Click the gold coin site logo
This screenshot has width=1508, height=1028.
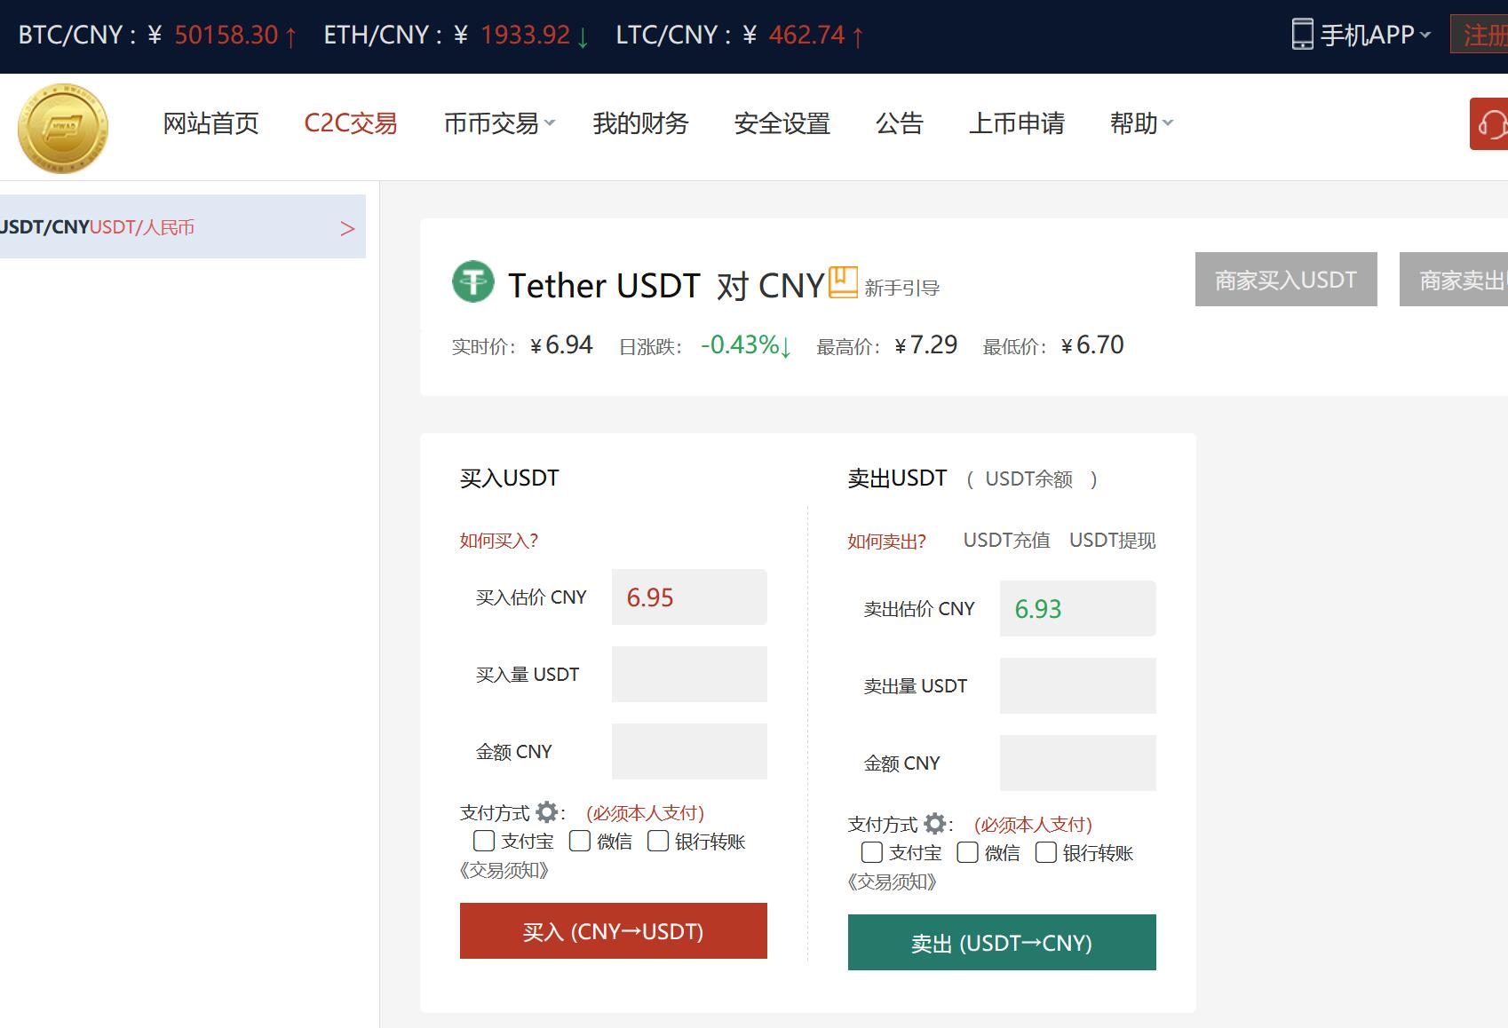[63, 128]
